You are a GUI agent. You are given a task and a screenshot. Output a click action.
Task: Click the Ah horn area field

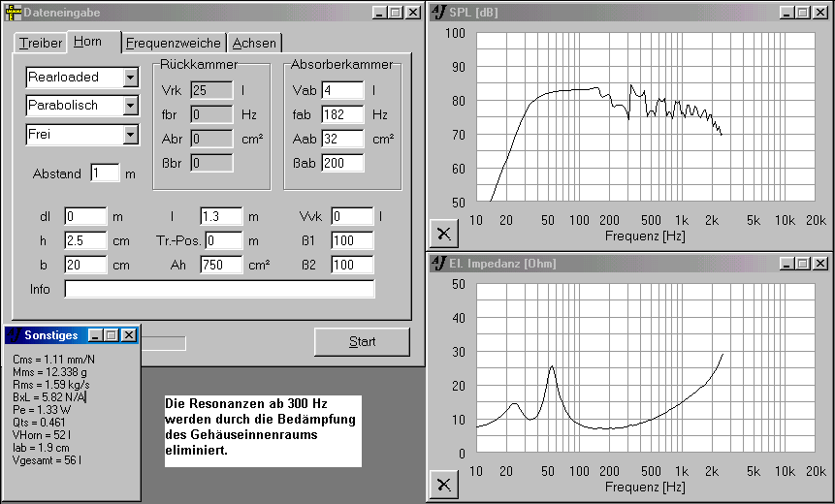tap(220, 265)
